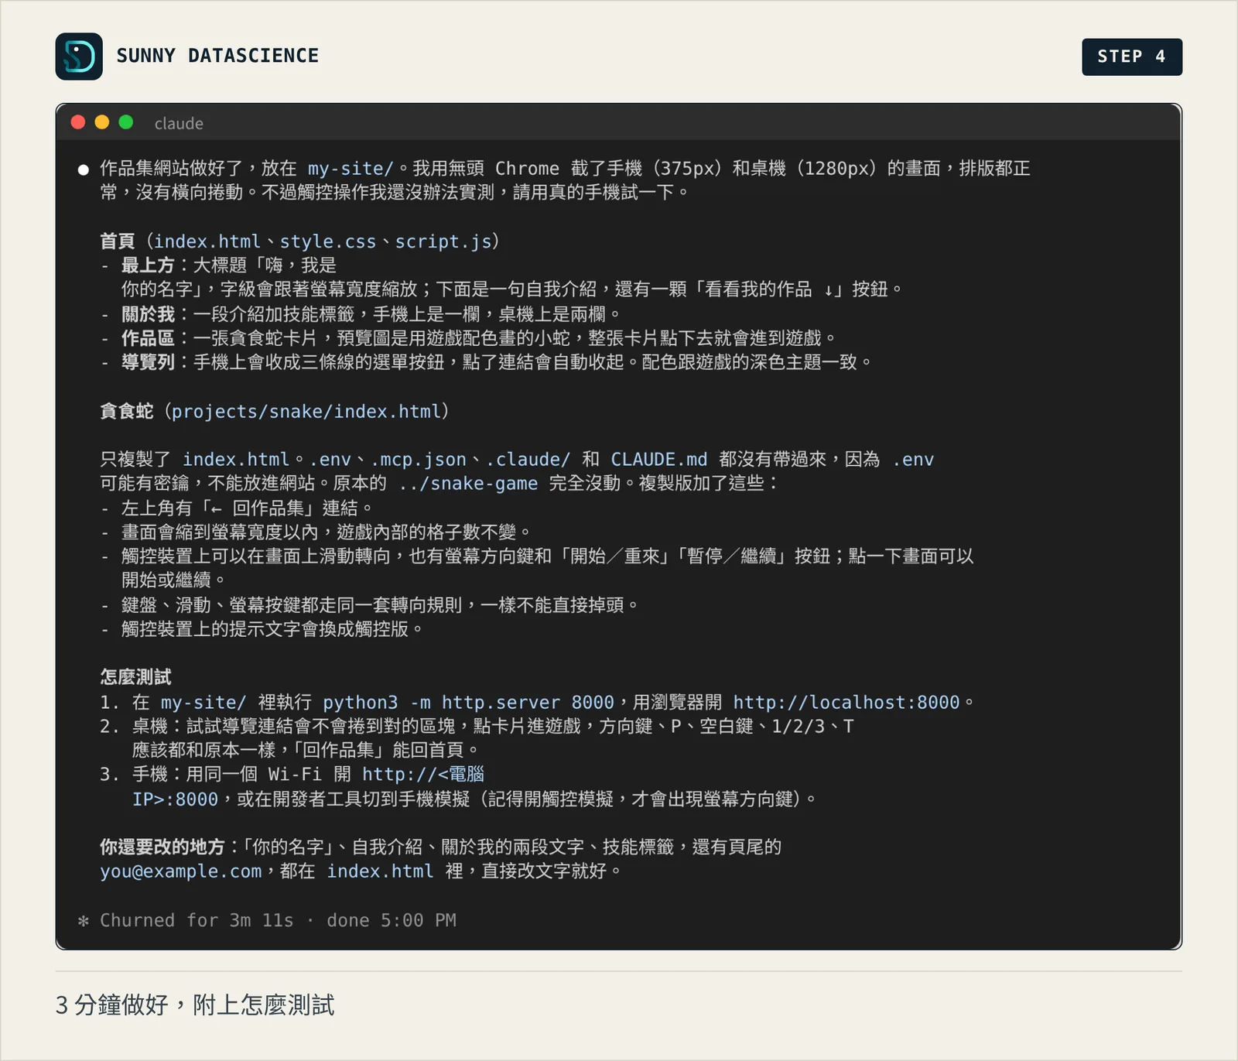Click the red close dot in terminal

tap(78, 122)
